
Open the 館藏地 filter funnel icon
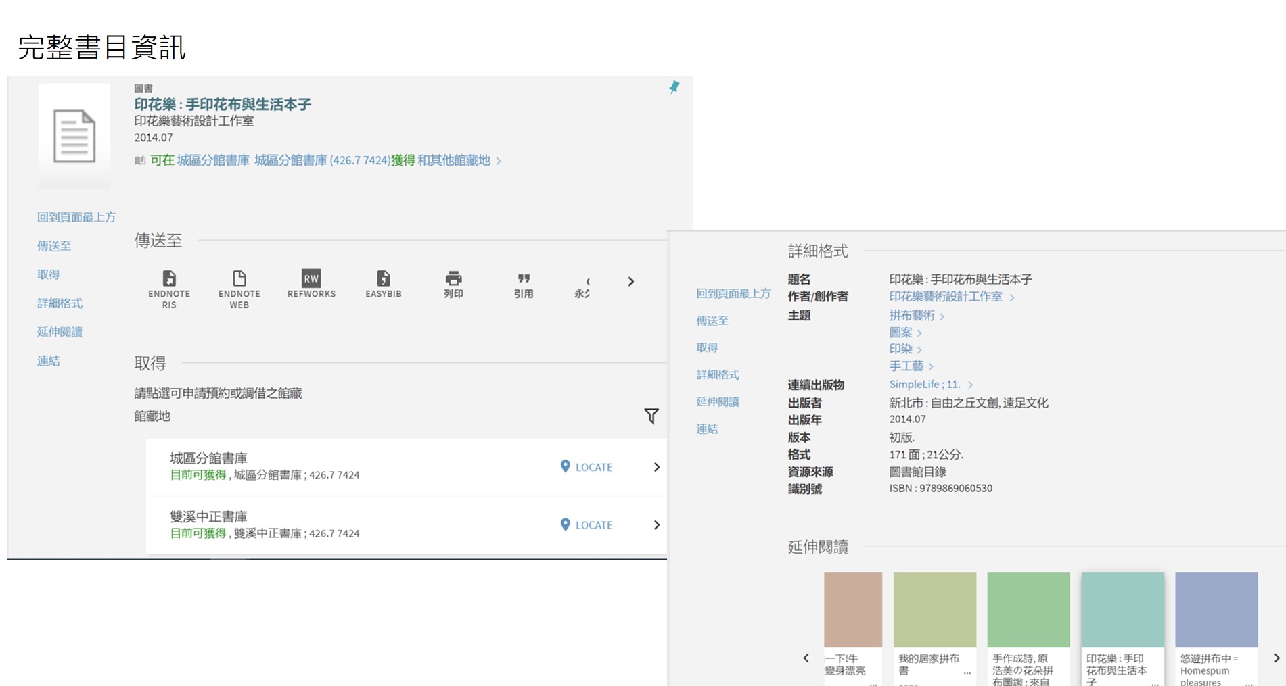click(651, 416)
